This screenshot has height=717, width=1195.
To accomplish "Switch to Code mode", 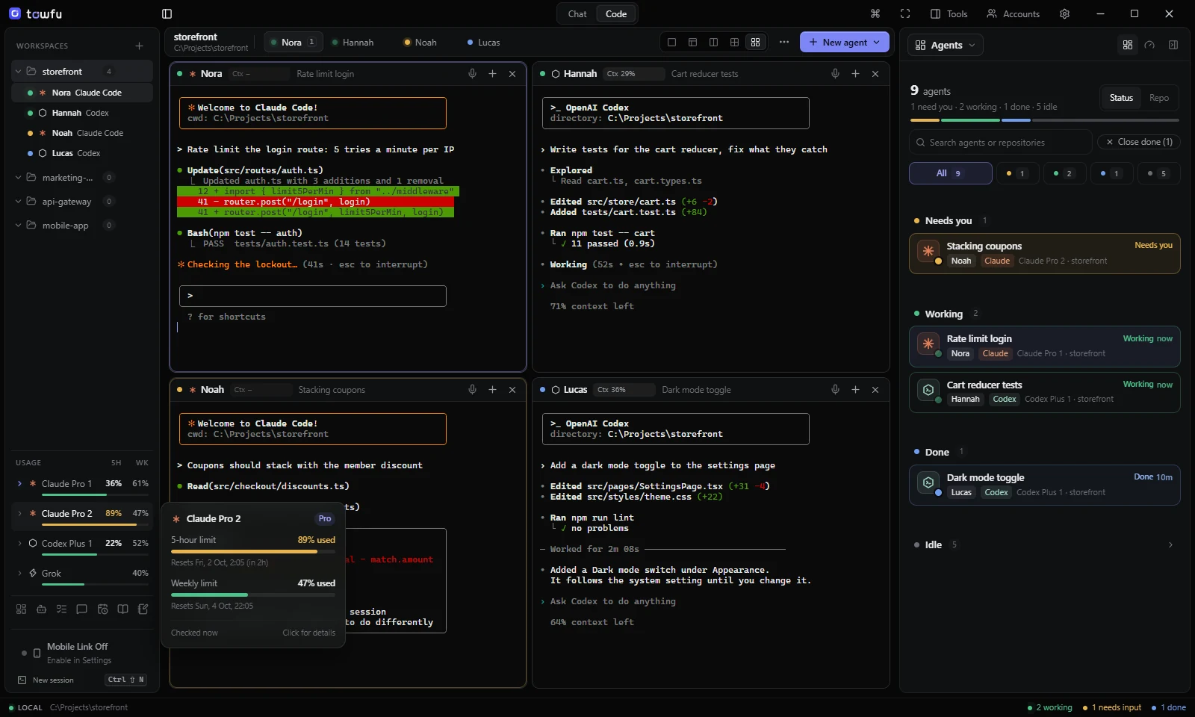I will 616,13.
